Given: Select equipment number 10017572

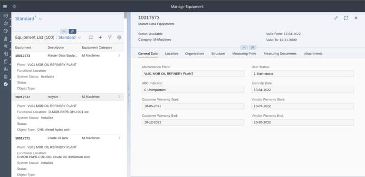Looking at the screenshot, I should coord(23,97).
